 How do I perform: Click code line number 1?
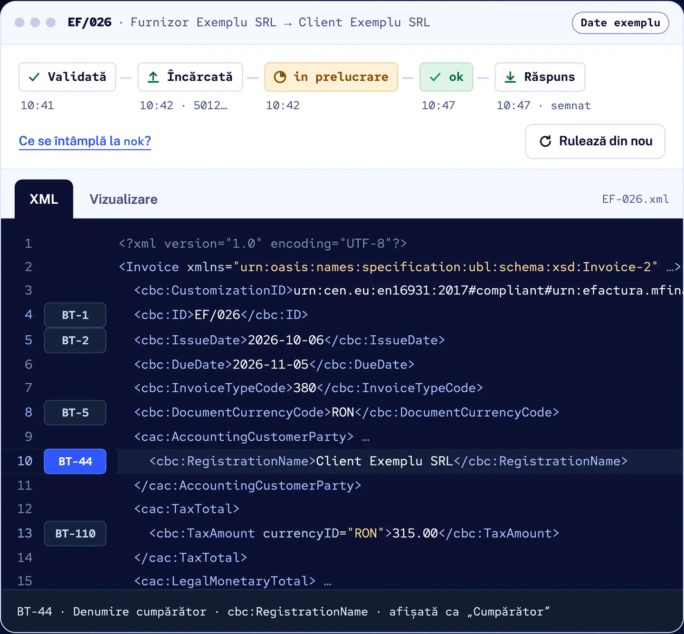click(28, 244)
